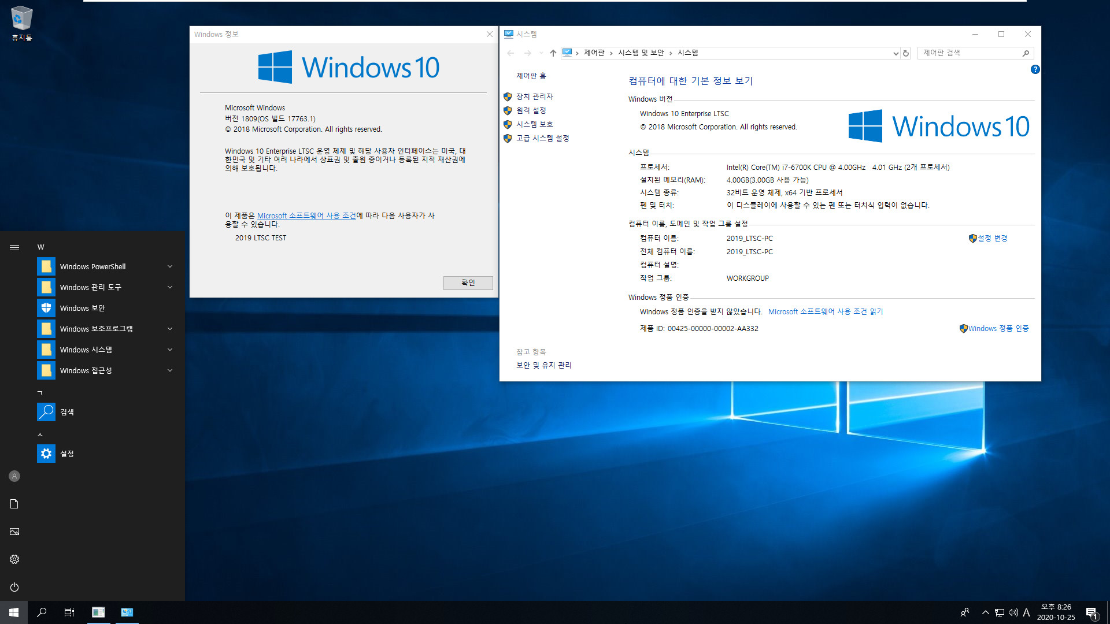The height and width of the screenshot is (624, 1110).
Task: Open 장치 관리자 link
Action: click(534, 96)
